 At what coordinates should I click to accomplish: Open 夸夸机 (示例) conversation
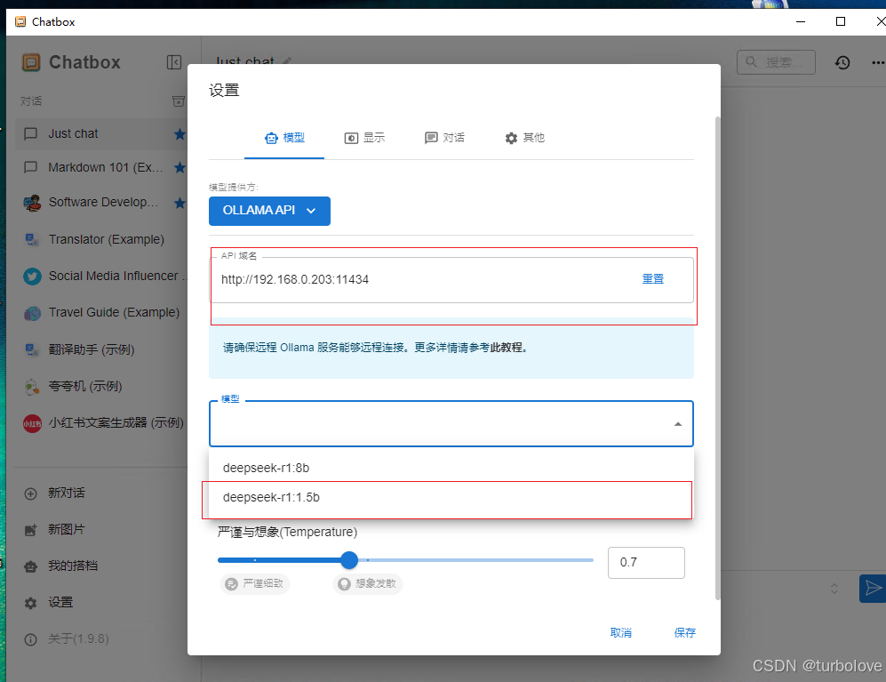[100, 386]
